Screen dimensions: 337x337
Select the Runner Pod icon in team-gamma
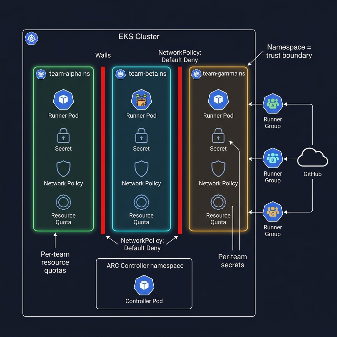click(x=219, y=99)
